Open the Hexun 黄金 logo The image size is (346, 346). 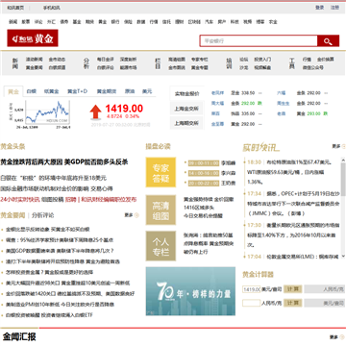point(33,38)
